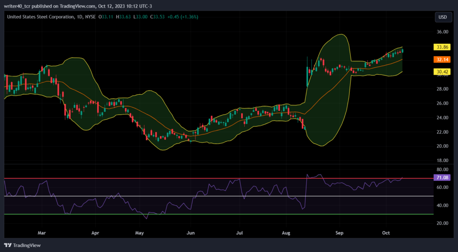Click the +0.45 (+1.36%) change value

click(x=182, y=17)
